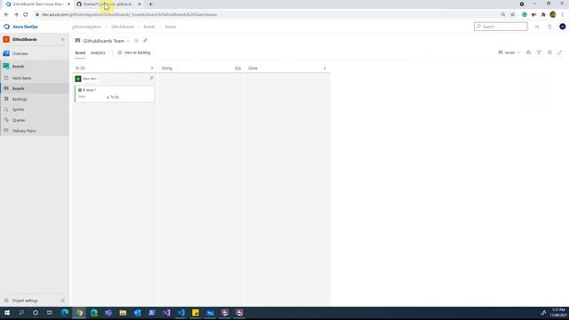This screenshot has height=320, width=569.
Task: Enter full screen board mode
Action: [x=559, y=52]
